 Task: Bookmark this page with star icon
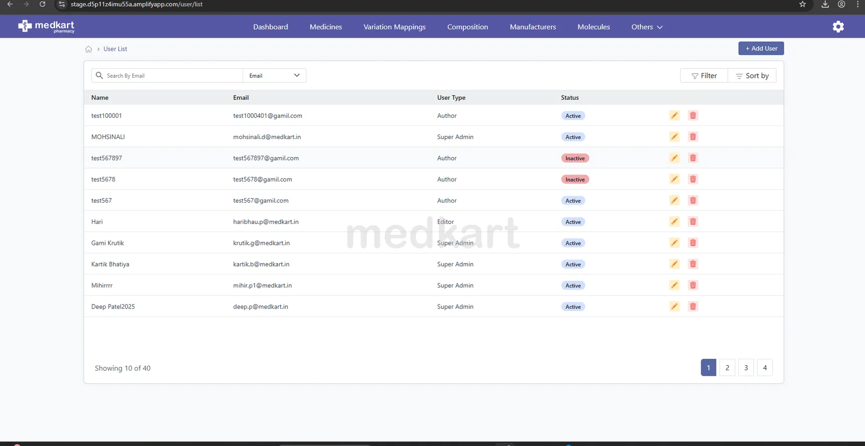[802, 5]
